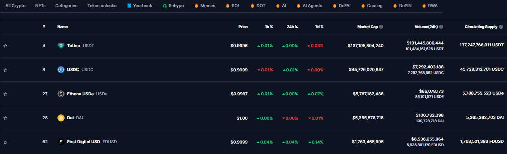Click the Circulating Supply info icon
Screen dimensions: 507x154
click(501, 27)
